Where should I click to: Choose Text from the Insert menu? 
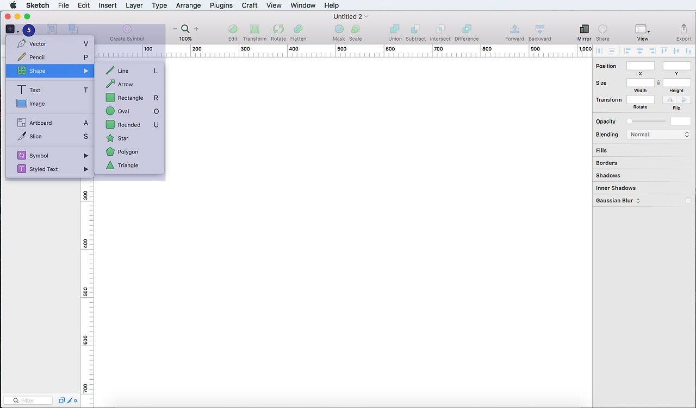pos(50,90)
